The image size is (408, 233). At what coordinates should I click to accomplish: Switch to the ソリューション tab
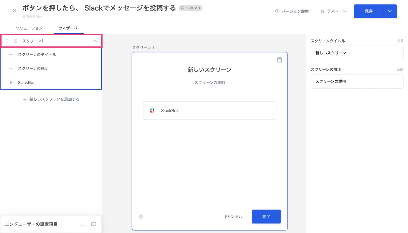[x=29, y=28]
